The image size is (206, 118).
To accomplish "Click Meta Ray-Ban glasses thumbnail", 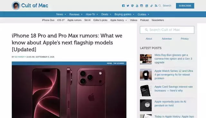I will [146, 59].
